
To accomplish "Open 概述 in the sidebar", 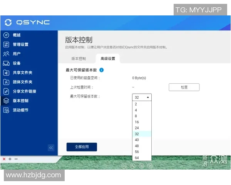I will coord(29,35).
